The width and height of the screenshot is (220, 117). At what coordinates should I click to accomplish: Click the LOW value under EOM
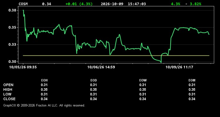coord(192,94)
